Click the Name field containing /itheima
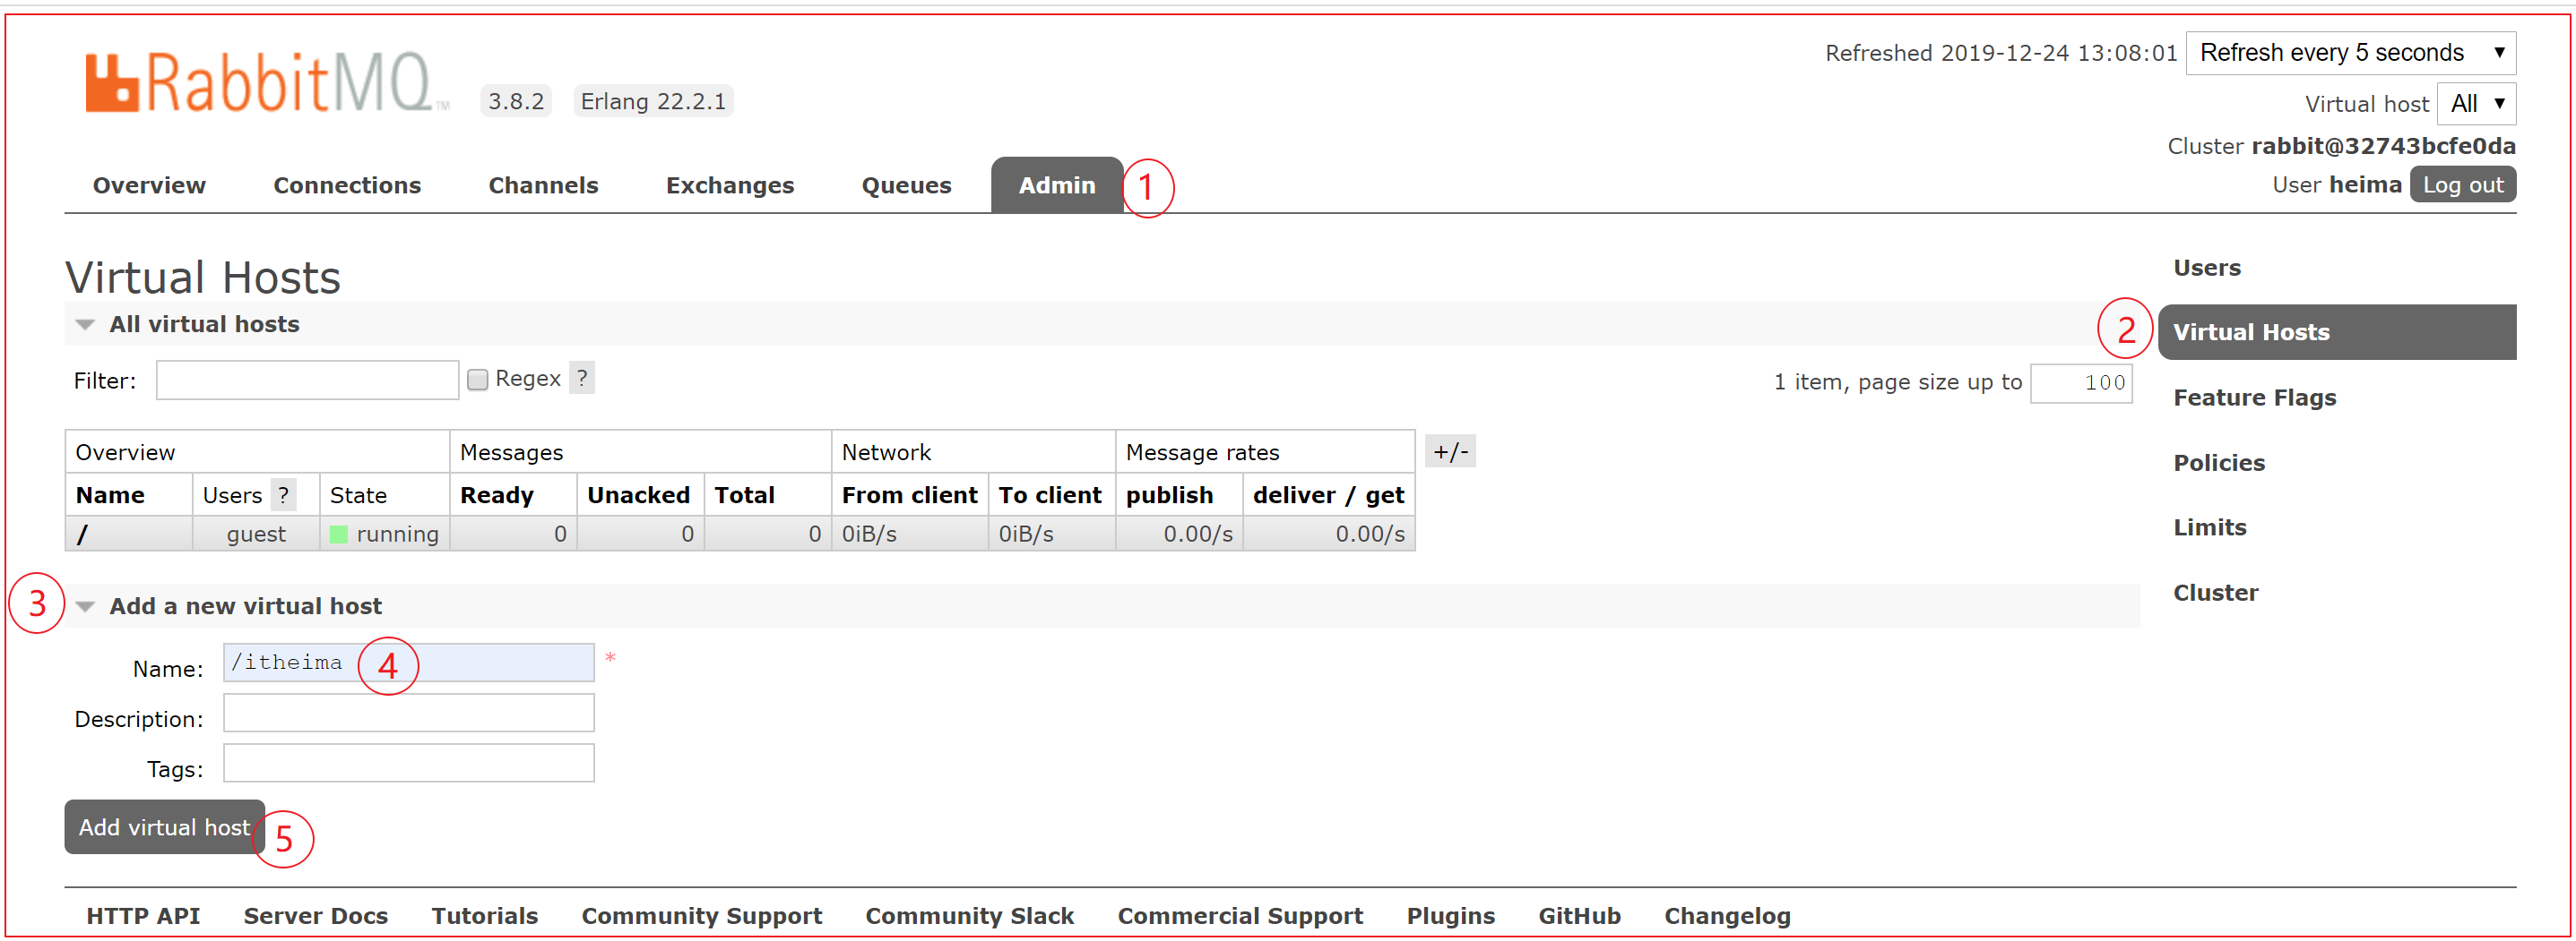 pos(408,663)
